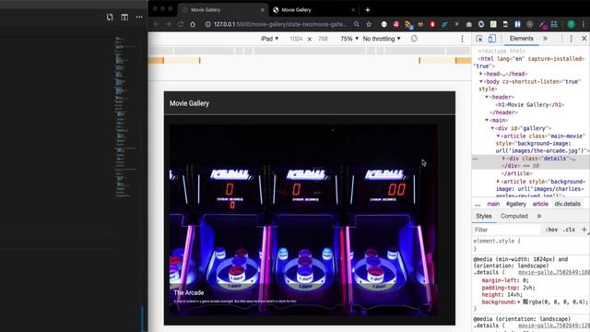Viewport: 590px width, 332px height.
Task: Focus the Styles filter field
Action: 507,230
